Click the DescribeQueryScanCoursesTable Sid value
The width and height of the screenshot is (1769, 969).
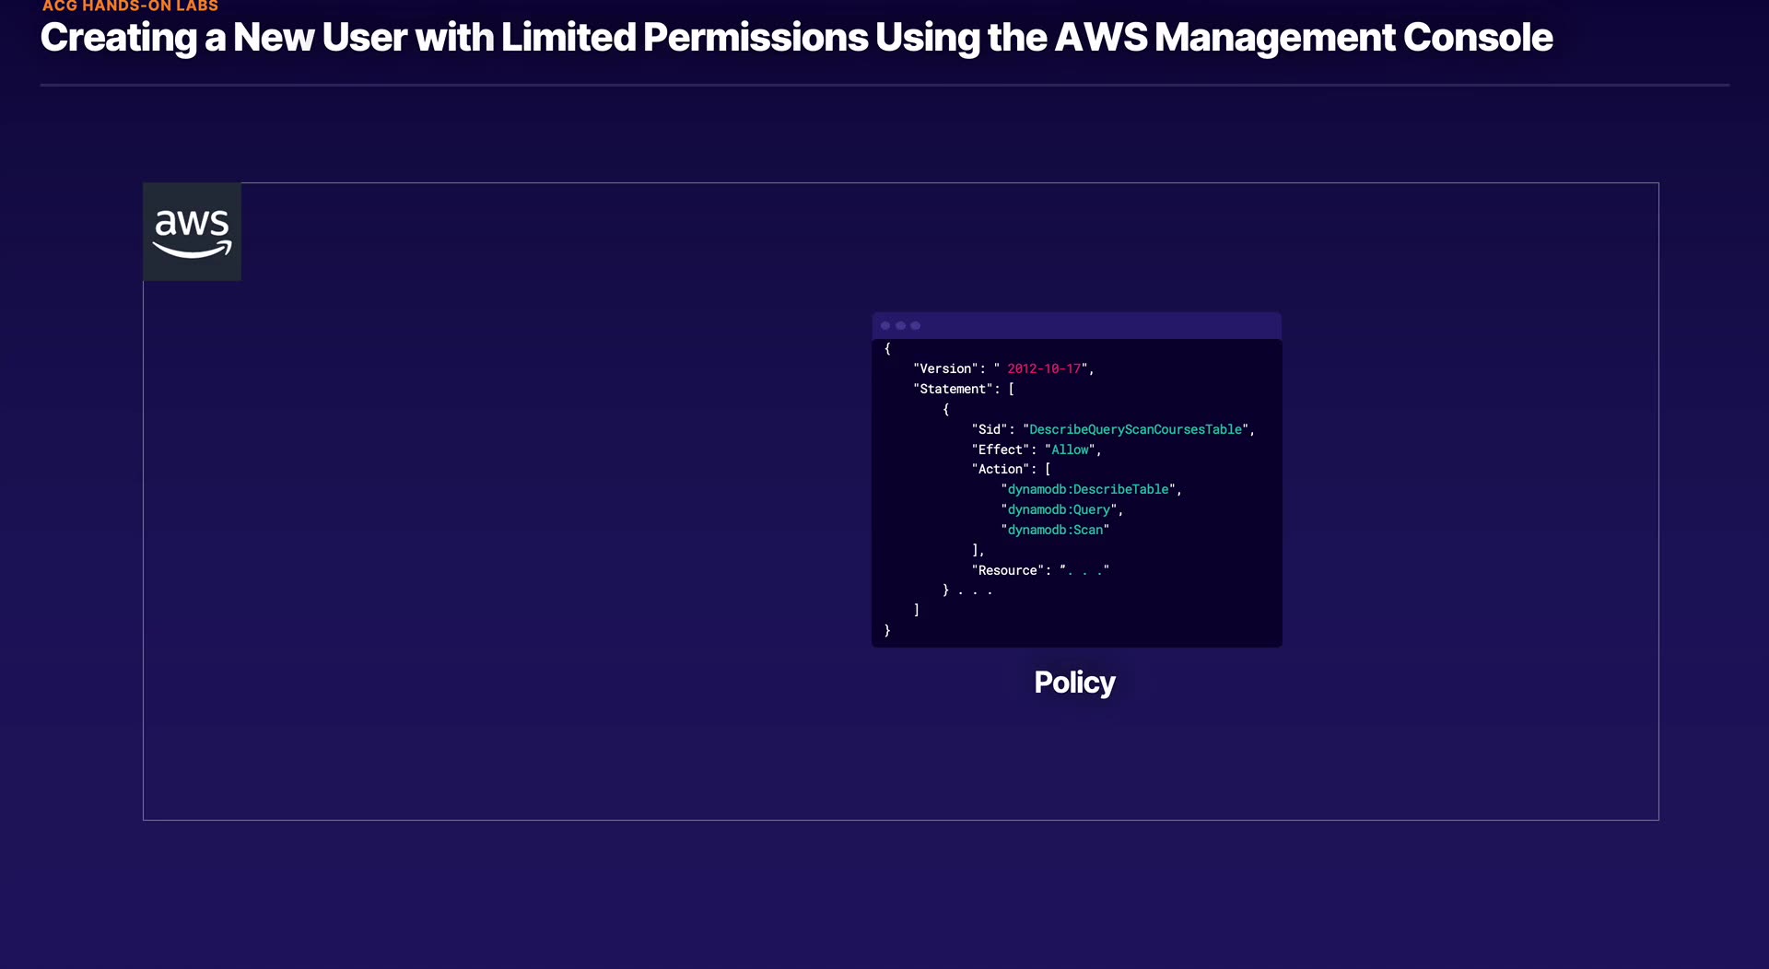(1135, 430)
